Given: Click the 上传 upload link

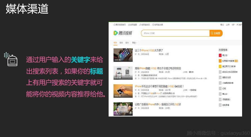Looking at the screenshot, I should click(x=227, y=25).
